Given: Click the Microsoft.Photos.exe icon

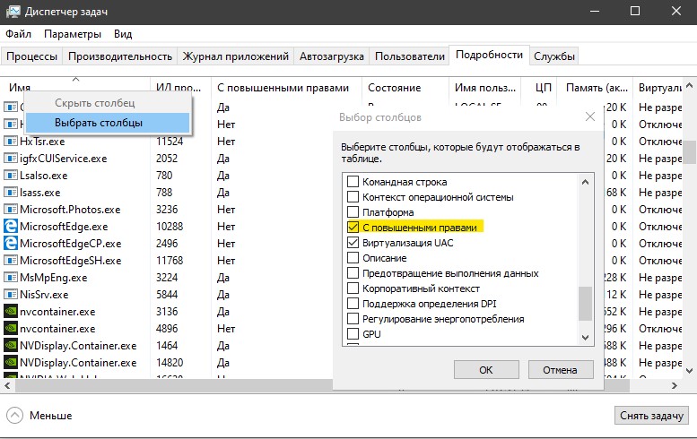Looking at the screenshot, I should (x=10, y=209).
